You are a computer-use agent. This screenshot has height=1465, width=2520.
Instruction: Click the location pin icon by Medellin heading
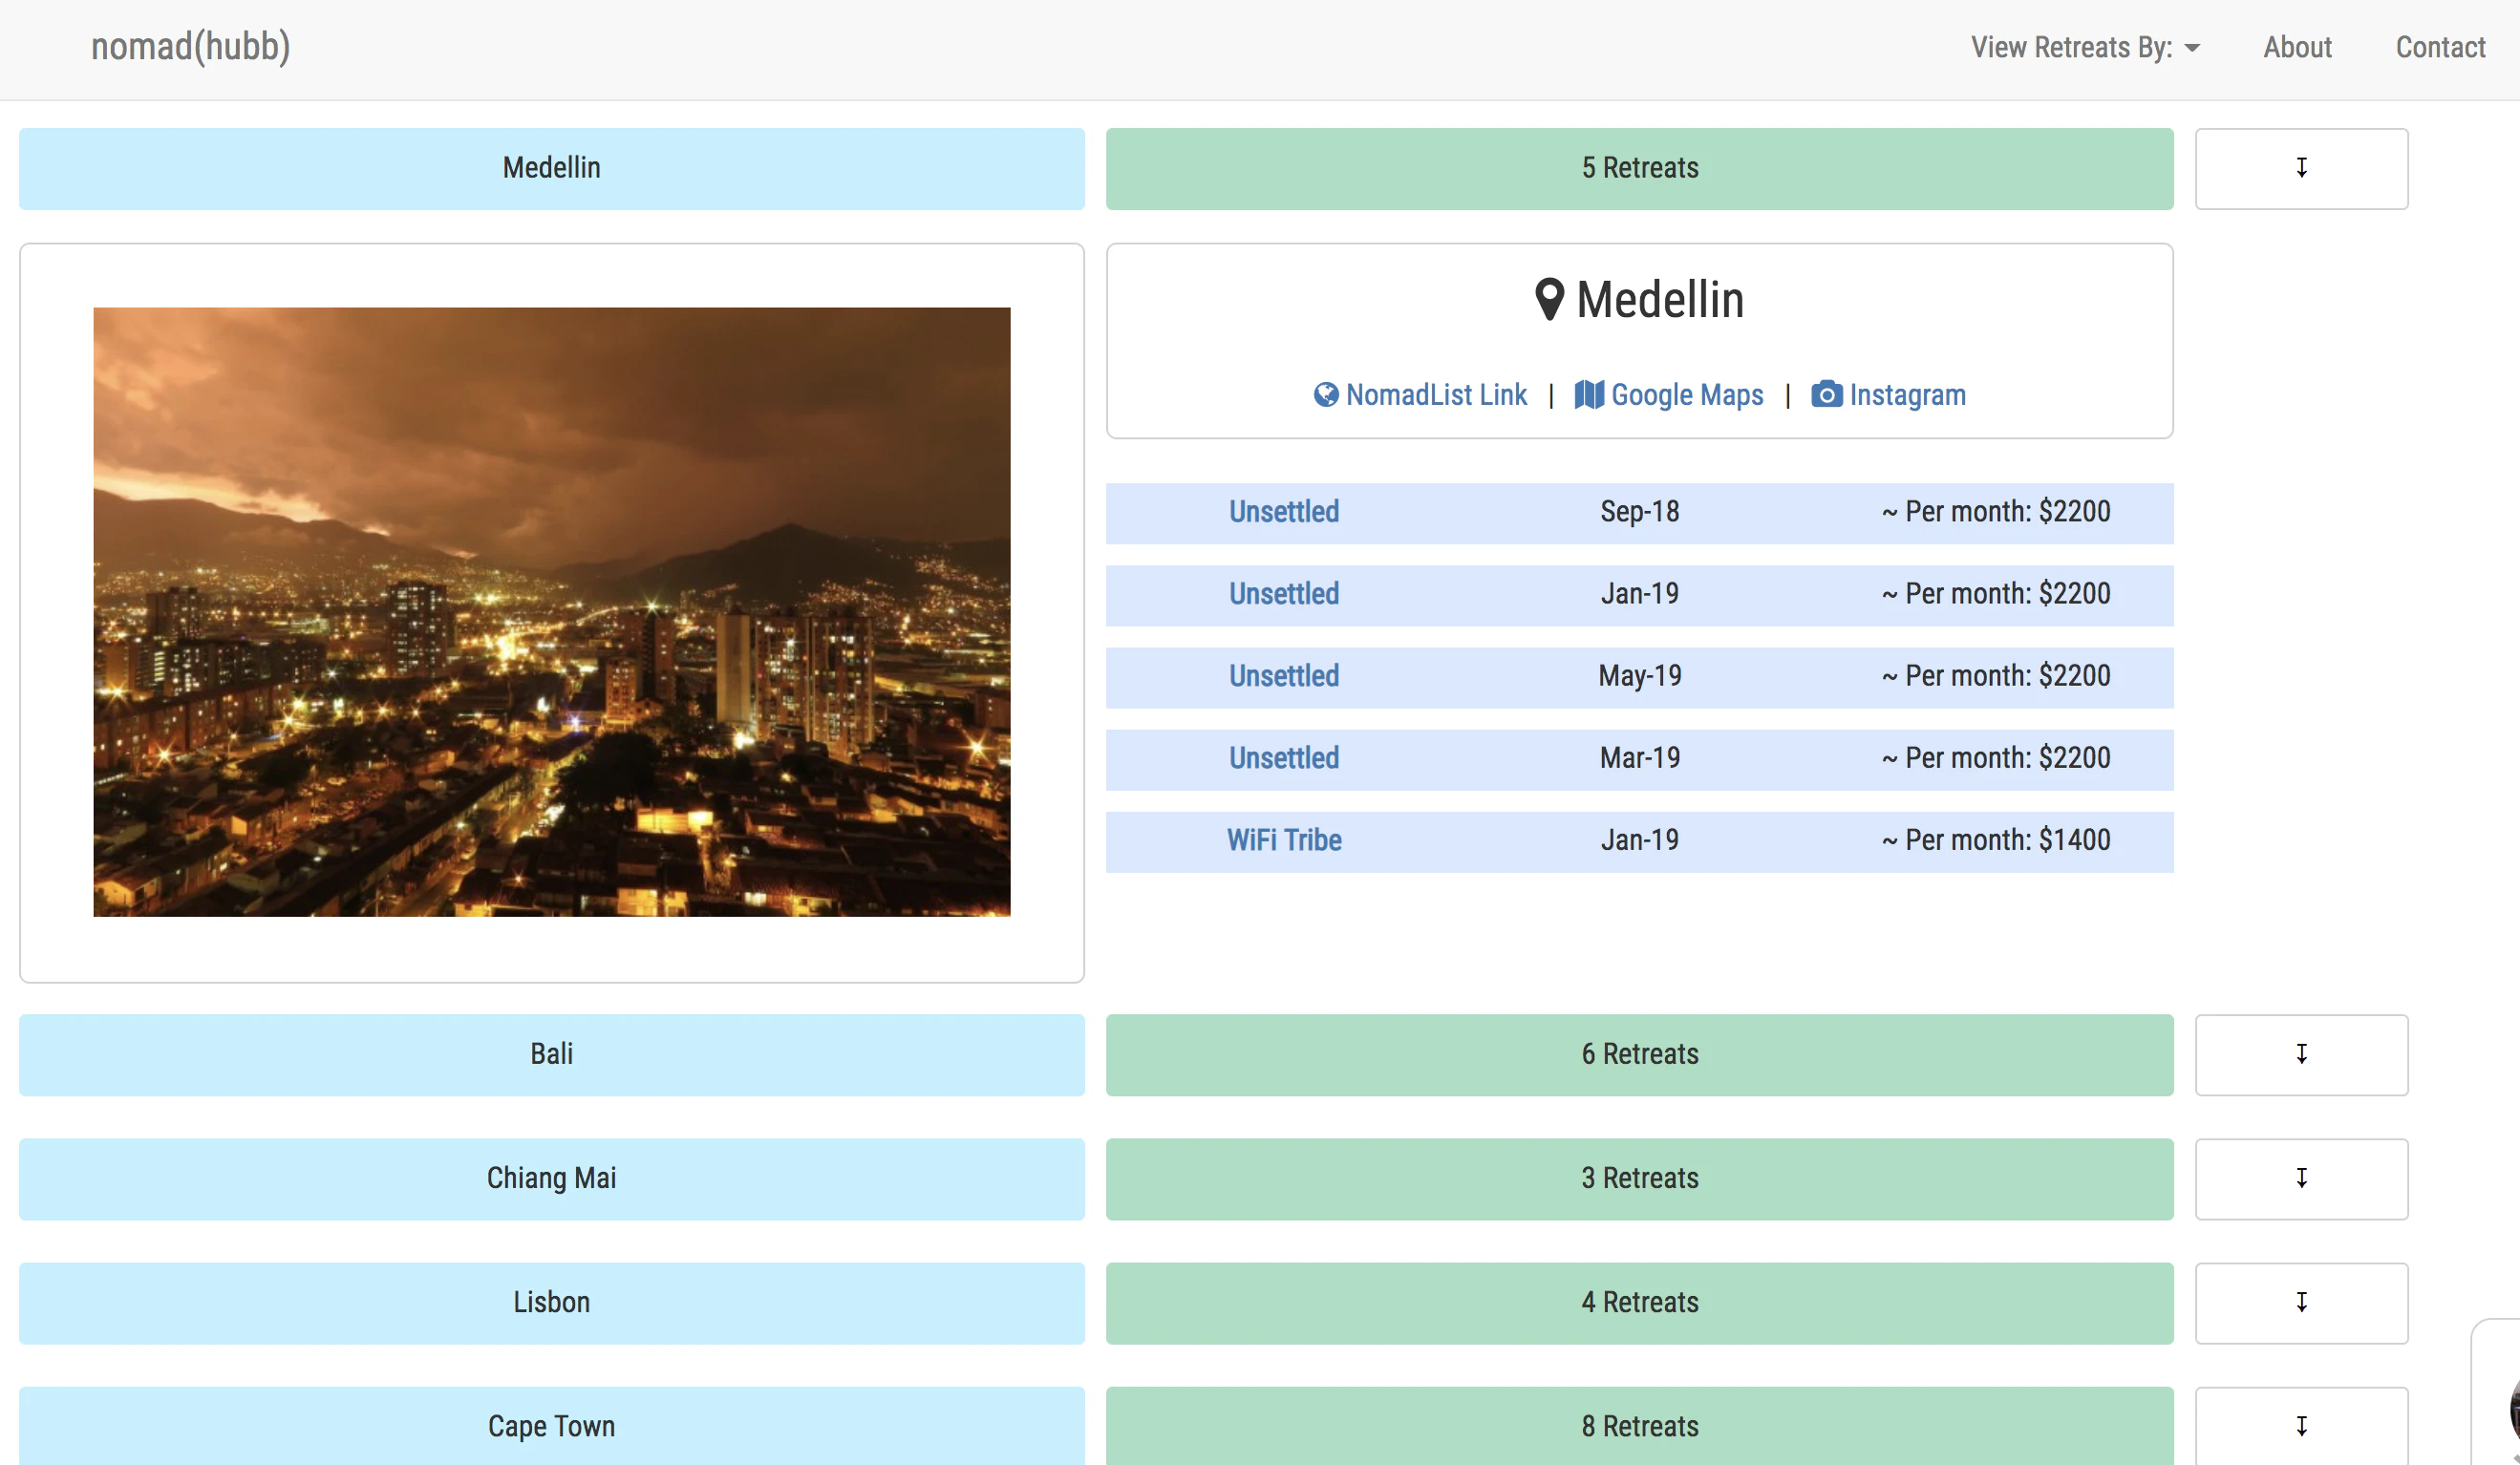tap(1549, 299)
